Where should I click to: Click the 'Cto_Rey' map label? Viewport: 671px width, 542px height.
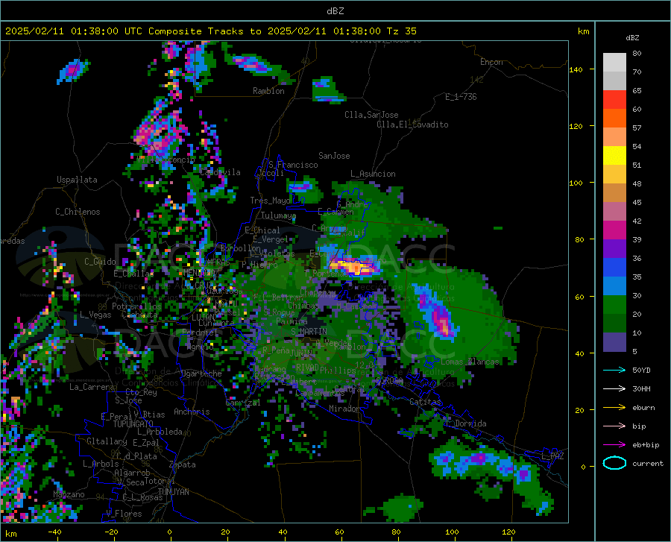pos(141,392)
